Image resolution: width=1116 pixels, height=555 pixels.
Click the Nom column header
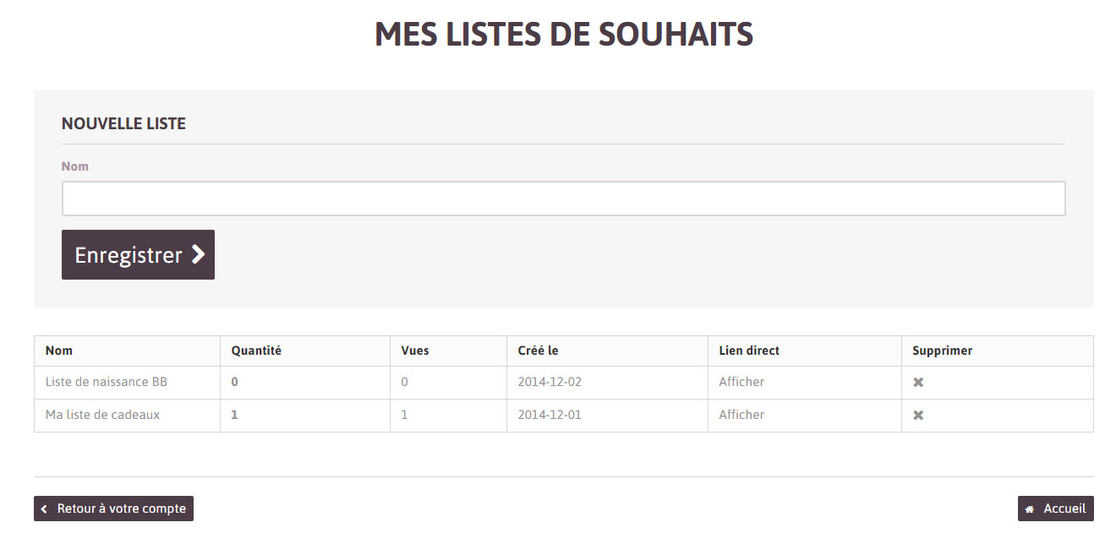click(59, 351)
